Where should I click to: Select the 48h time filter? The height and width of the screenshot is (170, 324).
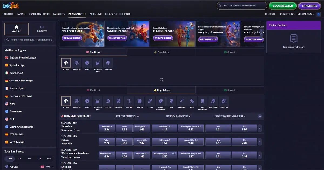click(x=49, y=159)
